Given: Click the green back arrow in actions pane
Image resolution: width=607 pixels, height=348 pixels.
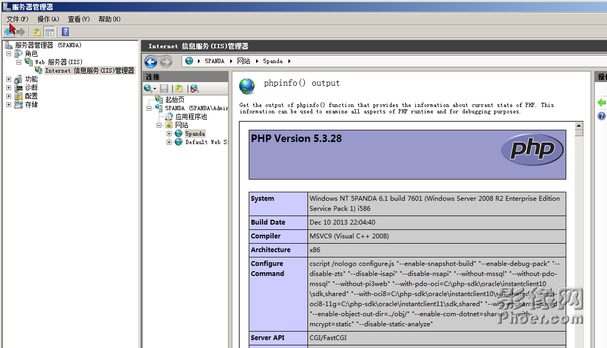Looking at the screenshot, I should (602, 103).
